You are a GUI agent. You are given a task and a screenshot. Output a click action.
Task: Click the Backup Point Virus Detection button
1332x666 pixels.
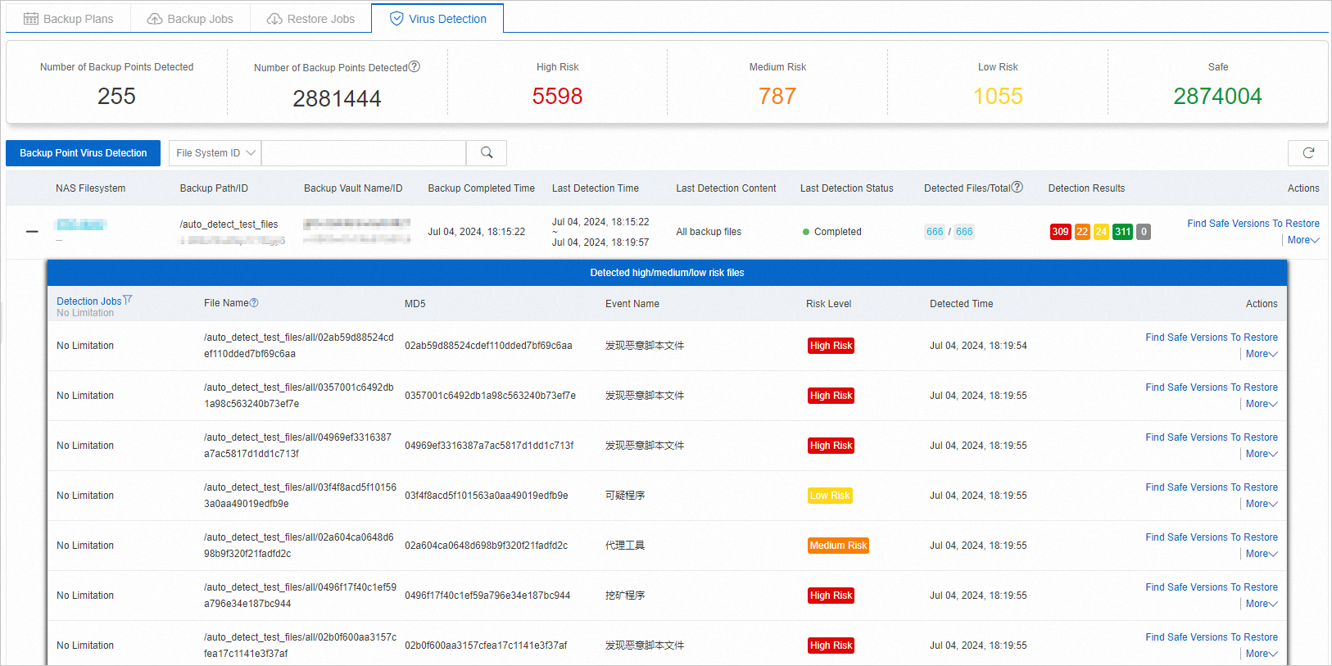tap(84, 153)
